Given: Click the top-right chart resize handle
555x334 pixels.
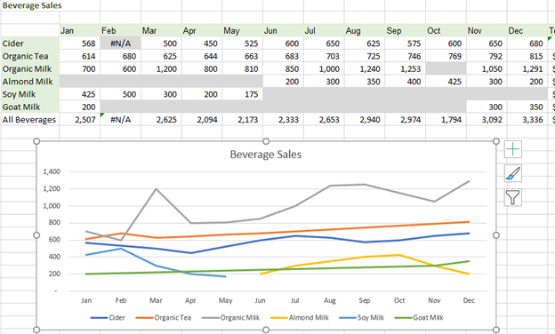Looking at the screenshot, I should point(496,141).
